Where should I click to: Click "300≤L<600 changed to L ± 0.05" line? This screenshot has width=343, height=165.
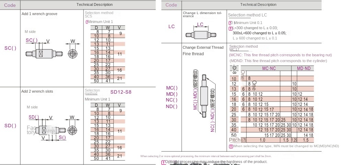260,33
